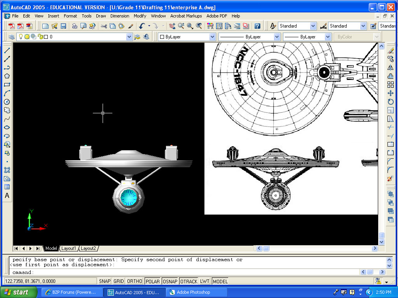Open the Dimension menu
The image size is (398, 298).
pos(120,16)
